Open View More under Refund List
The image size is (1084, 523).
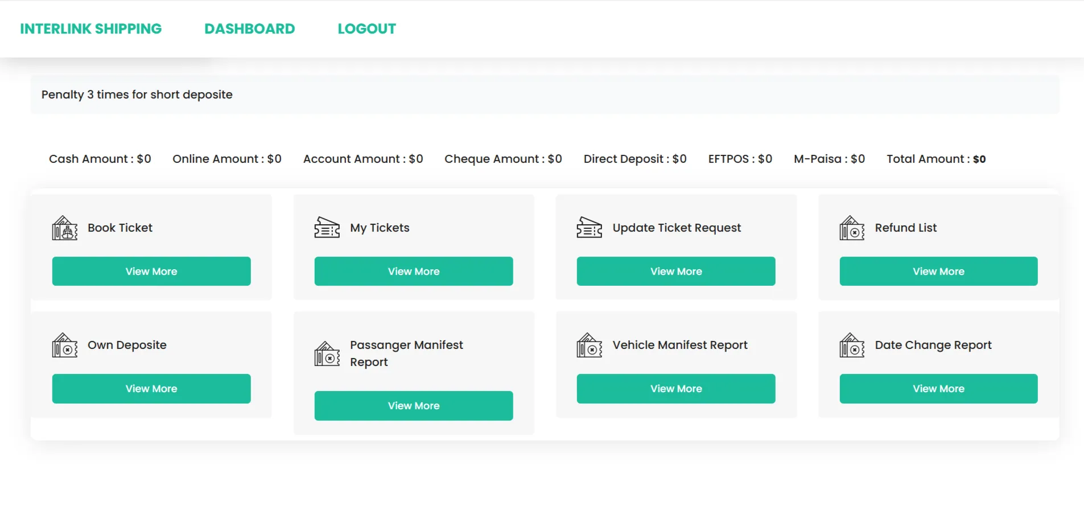tap(938, 271)
